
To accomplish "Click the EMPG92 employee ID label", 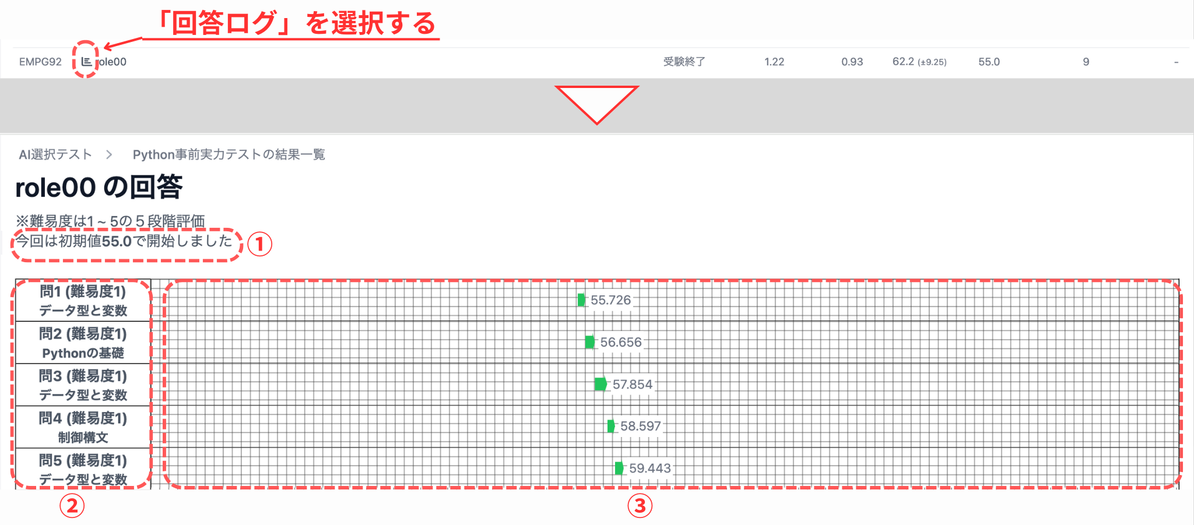I will coord(40,61).
